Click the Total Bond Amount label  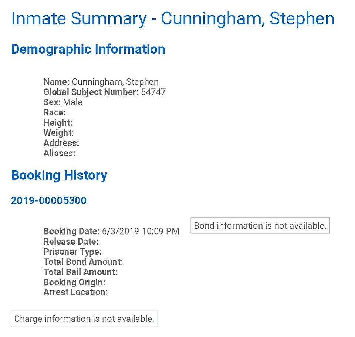[83, 262]
